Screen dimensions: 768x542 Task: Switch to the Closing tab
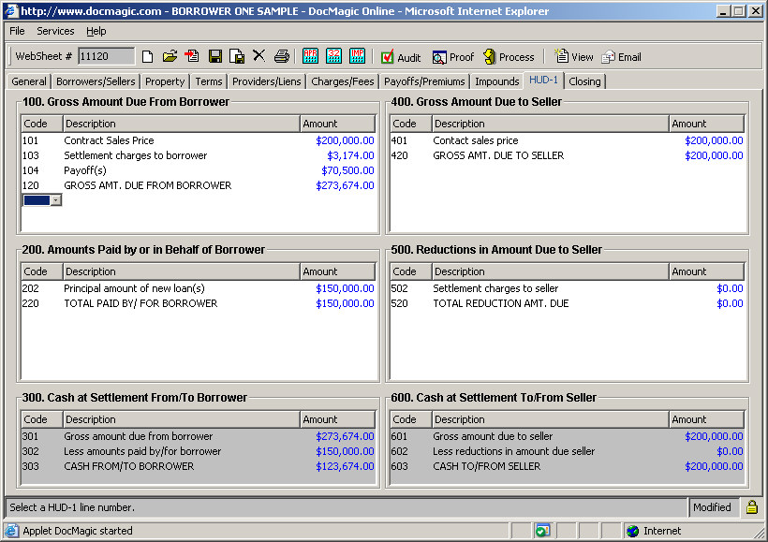click(584, 81)
